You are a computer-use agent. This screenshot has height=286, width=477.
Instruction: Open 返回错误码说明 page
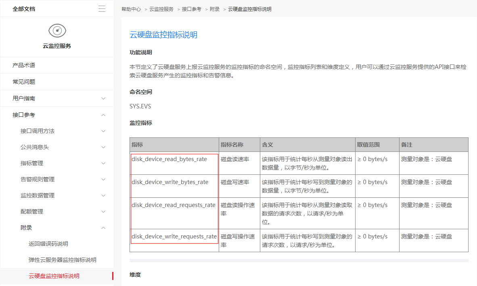pyautogui.click(x=48, y=244)
